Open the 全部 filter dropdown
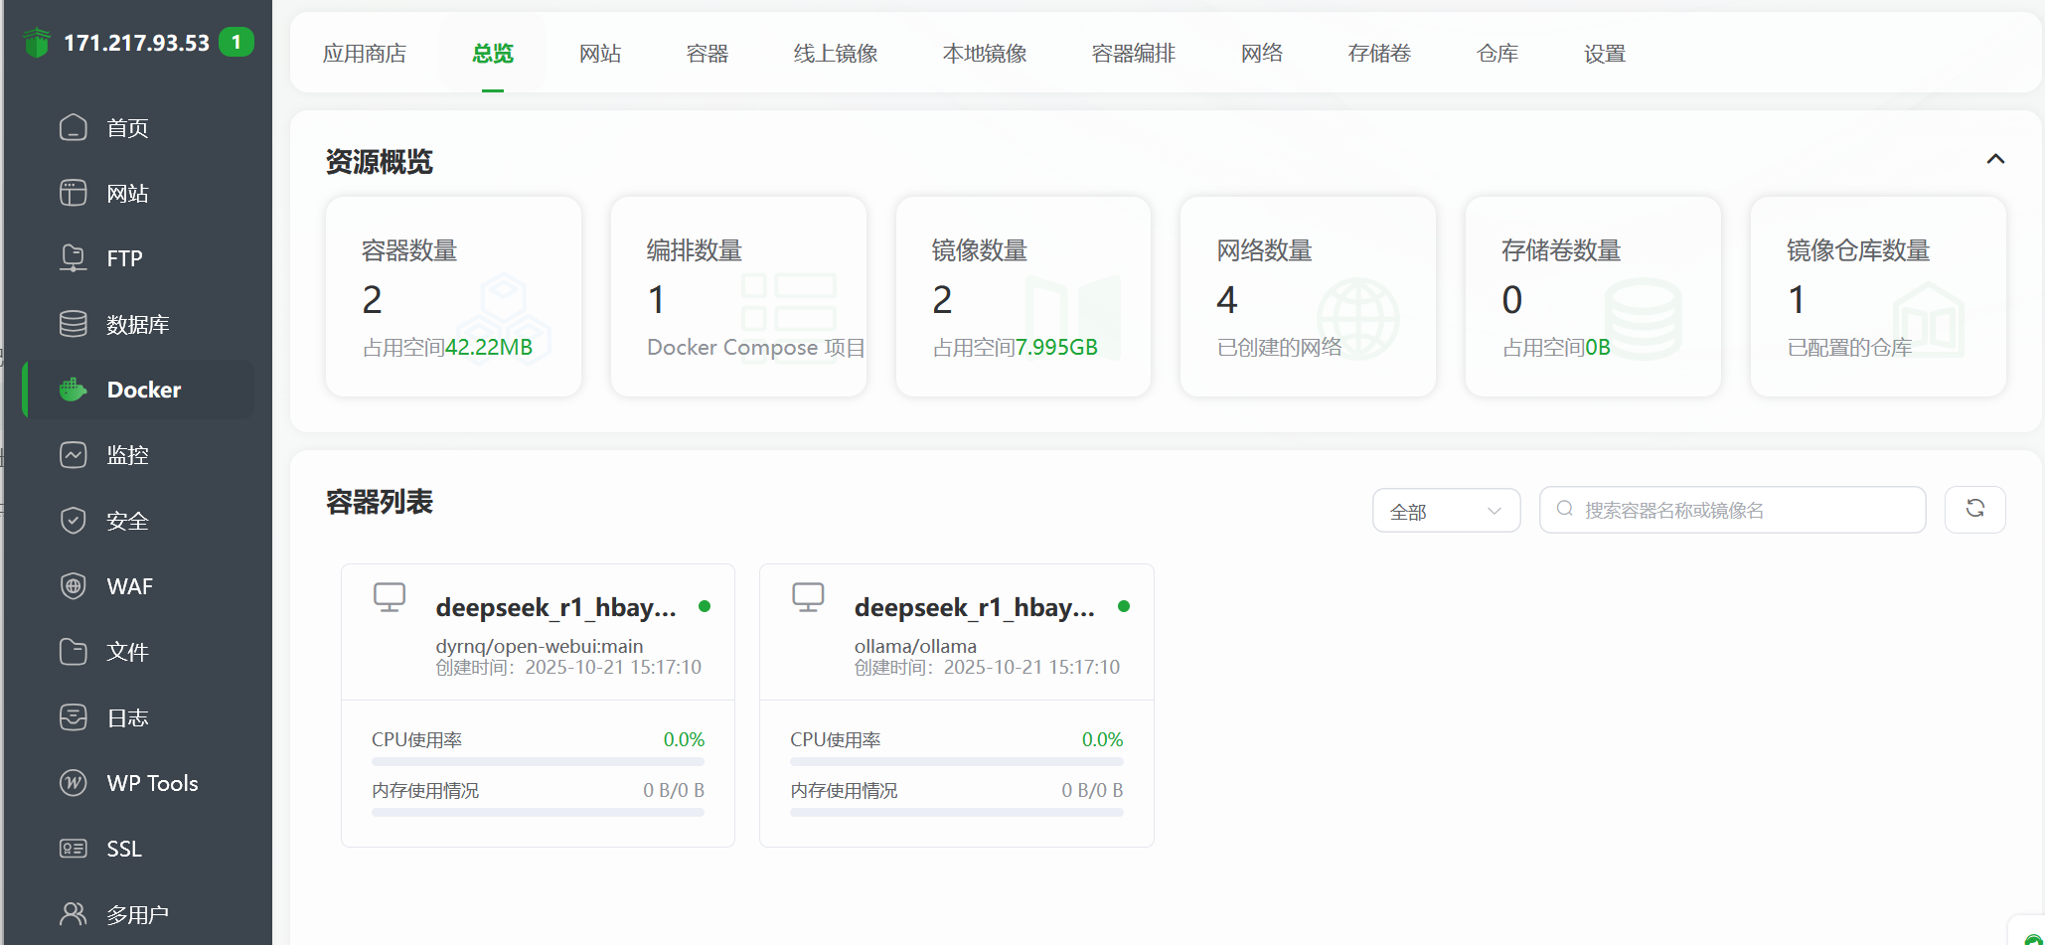Screen dimensions: 2045x945 pos(1446,511)
